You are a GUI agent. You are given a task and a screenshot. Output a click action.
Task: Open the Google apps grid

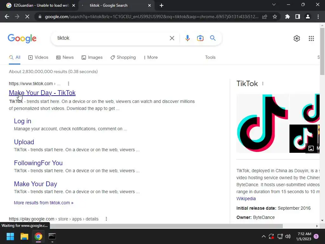[x=311, y=38]
